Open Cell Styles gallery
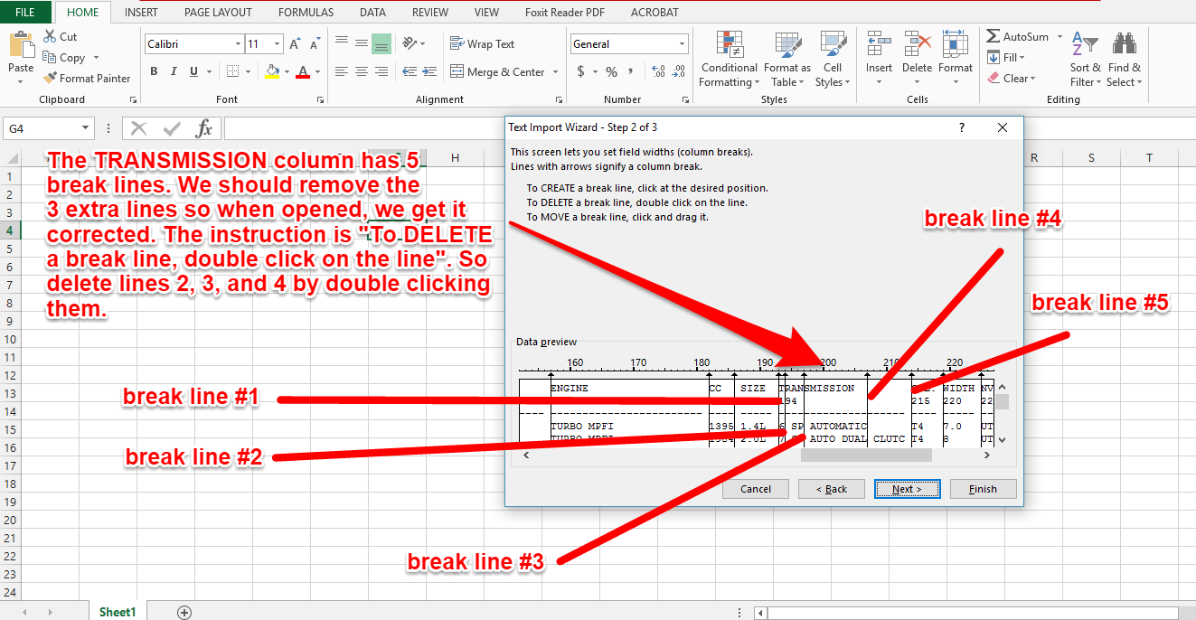Viewport: 1196px width, 620px height. click(833, 59)
